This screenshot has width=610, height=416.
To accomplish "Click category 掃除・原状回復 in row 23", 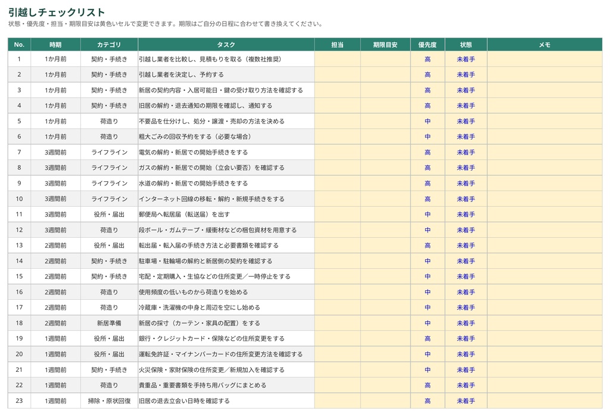I will 110,401.
